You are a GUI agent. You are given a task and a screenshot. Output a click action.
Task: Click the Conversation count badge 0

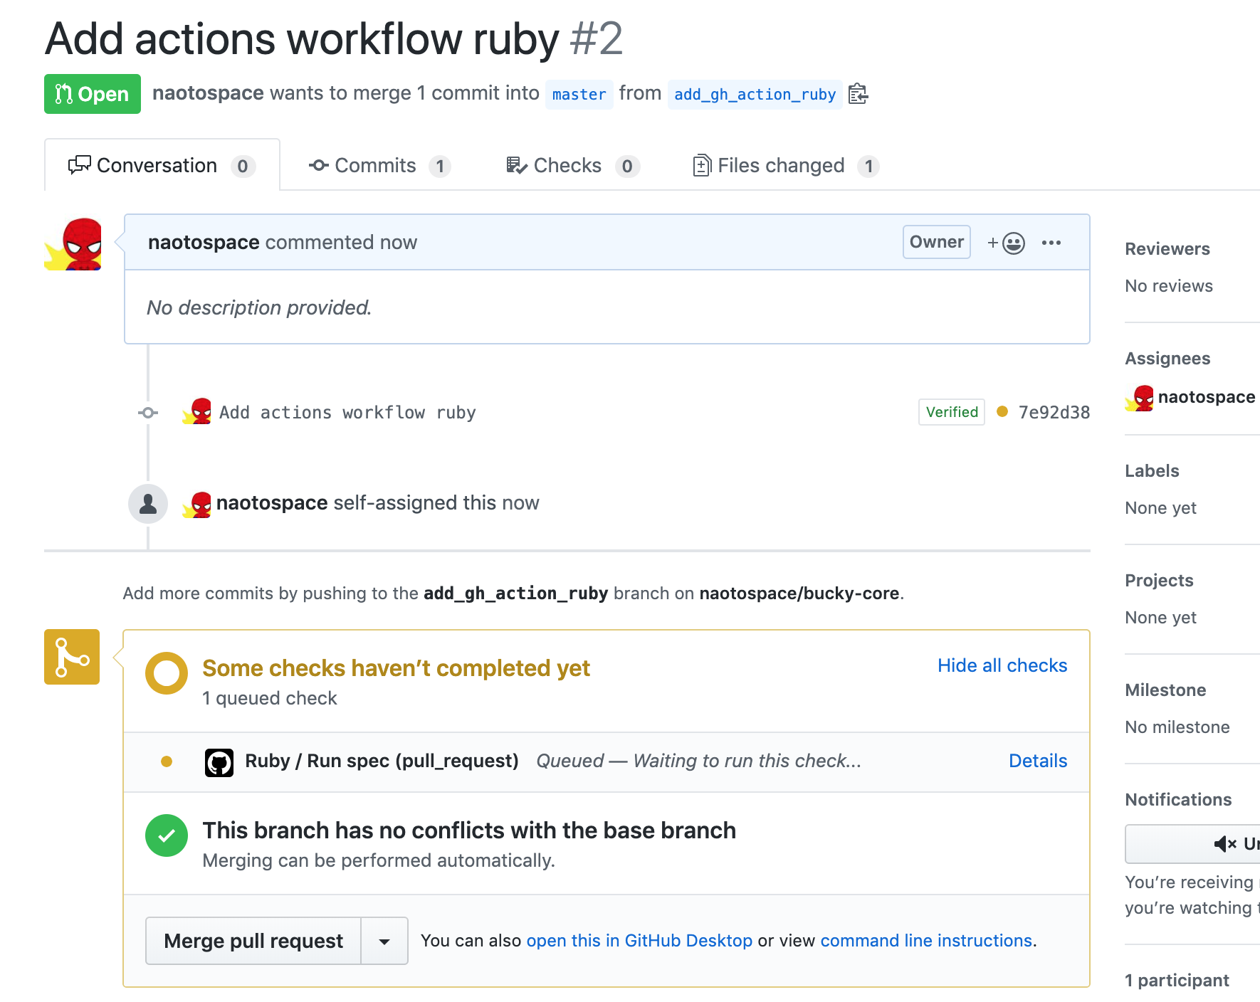243,167
